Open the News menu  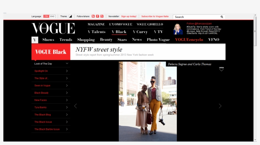point(137,39)
